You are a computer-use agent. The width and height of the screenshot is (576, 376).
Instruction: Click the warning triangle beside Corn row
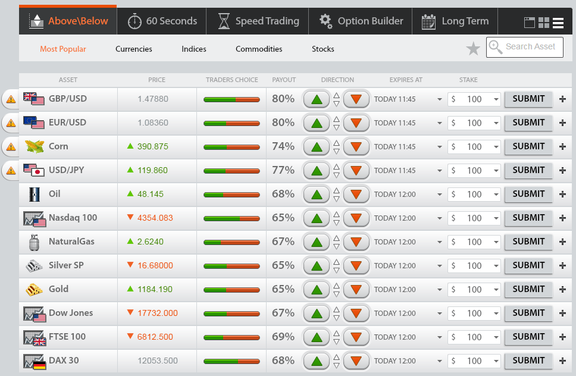click(x=10, y=147)
